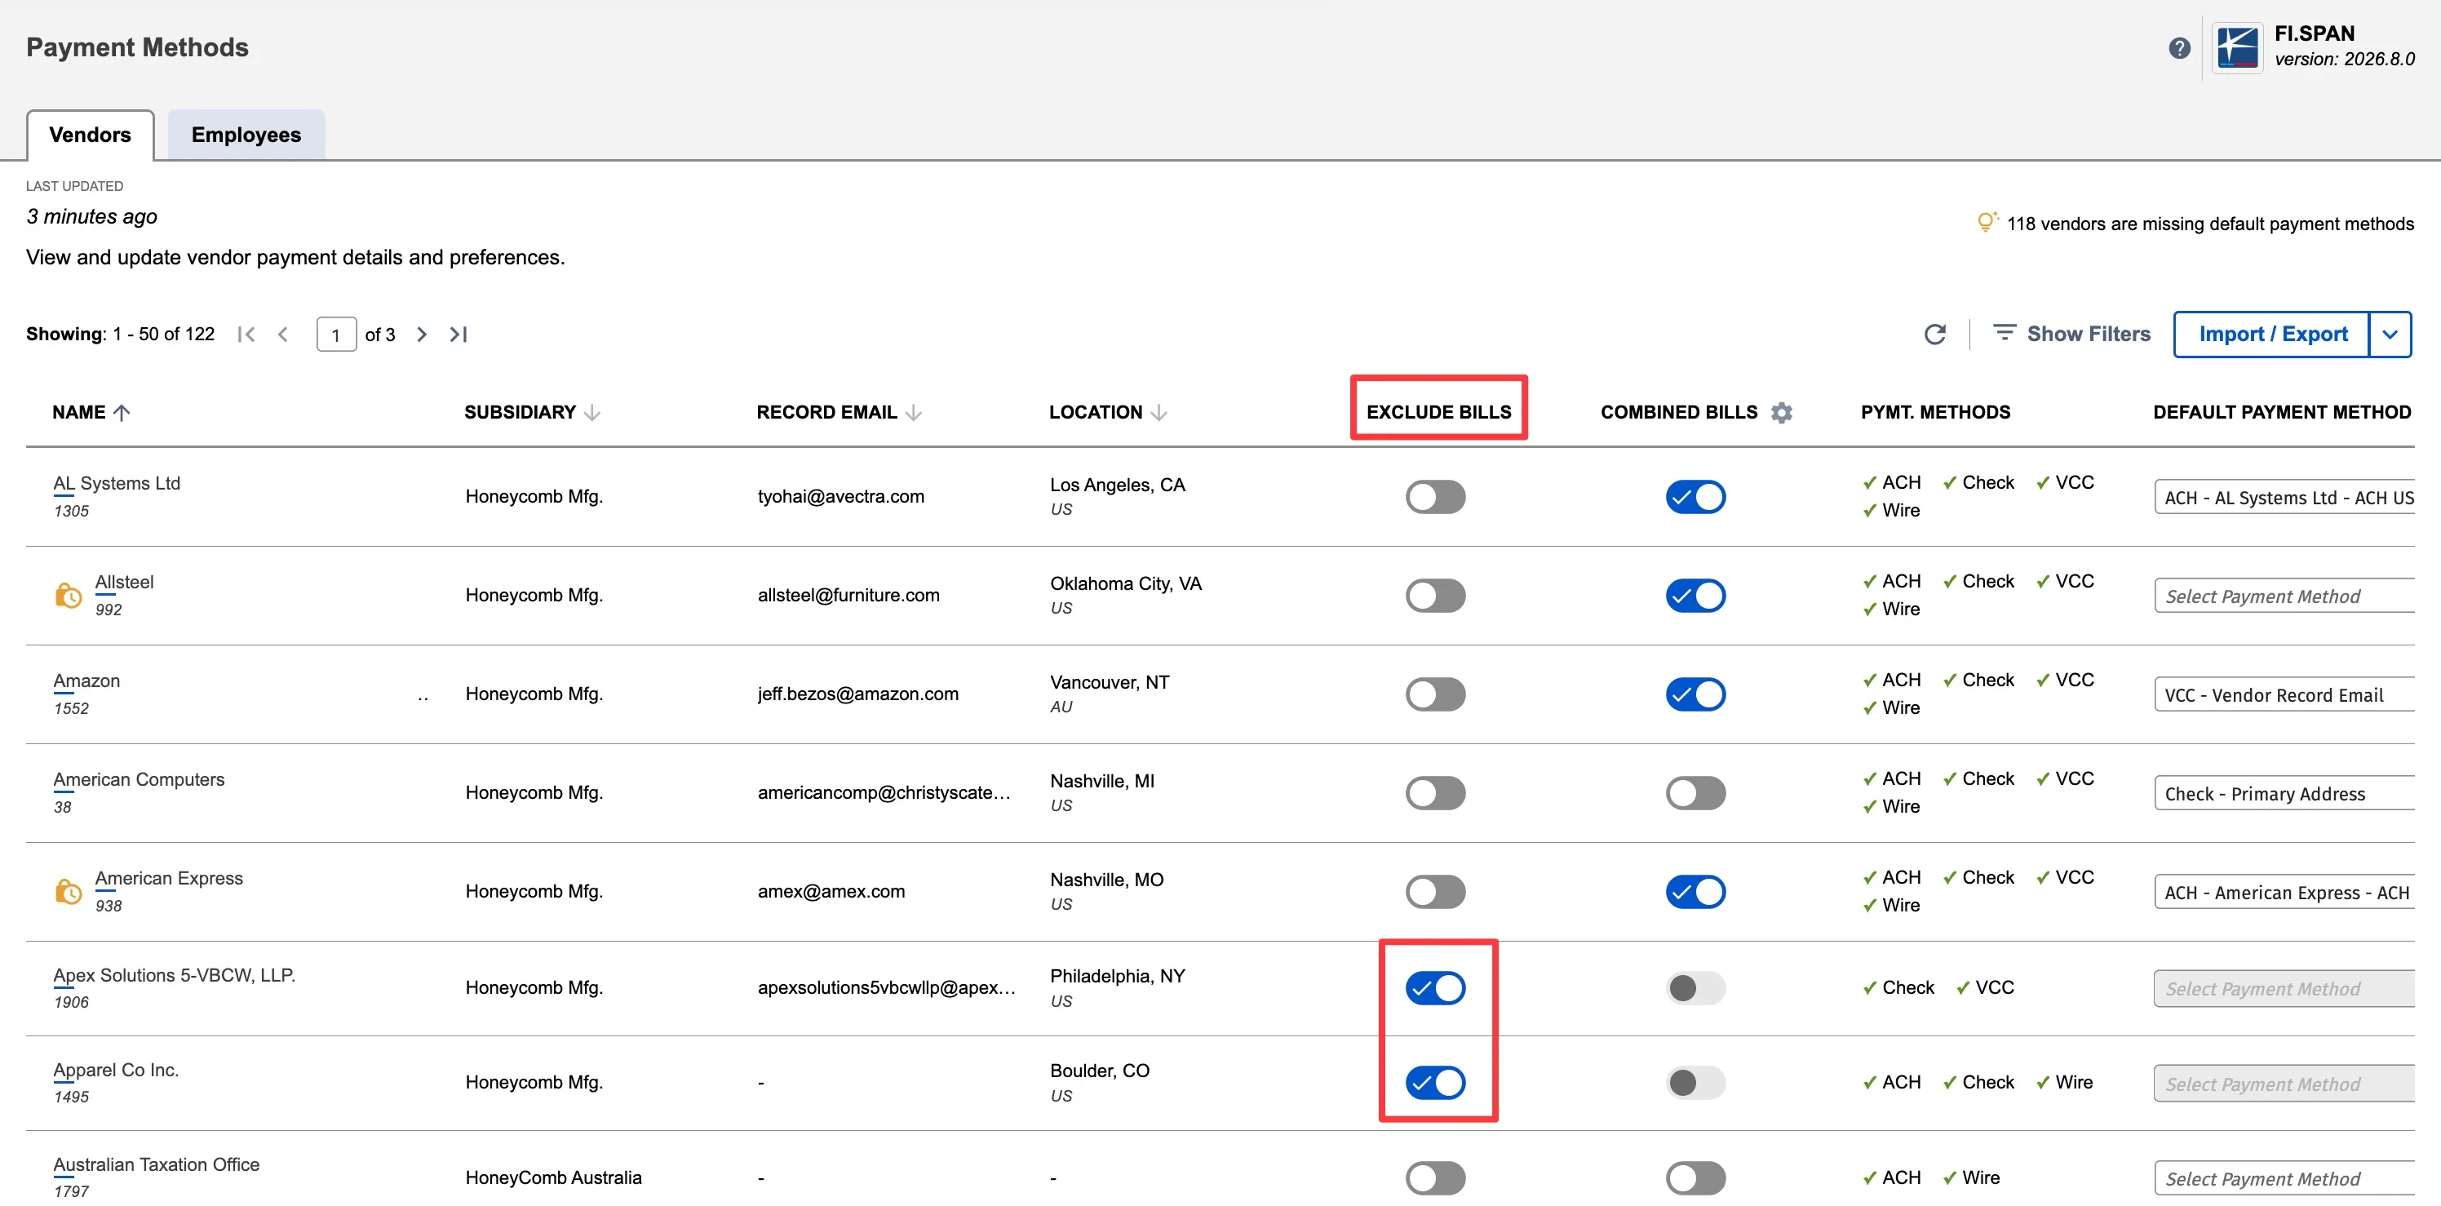Click the refresh list icon
This screenshot has width=2441, height=1206.
click(1935, 335)
